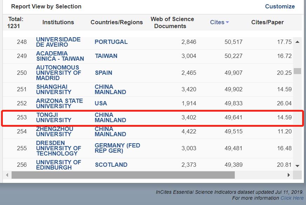Click the Web of Science Documents header
Screen dimensions: 306x205
(172, 22)
